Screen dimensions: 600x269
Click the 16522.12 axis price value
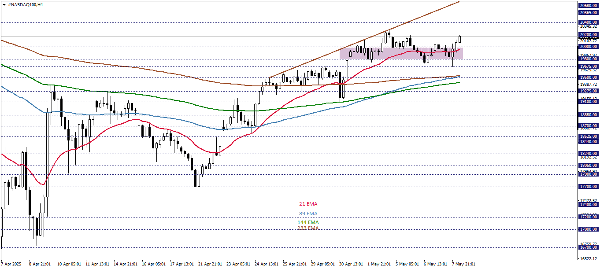[589, 259]
